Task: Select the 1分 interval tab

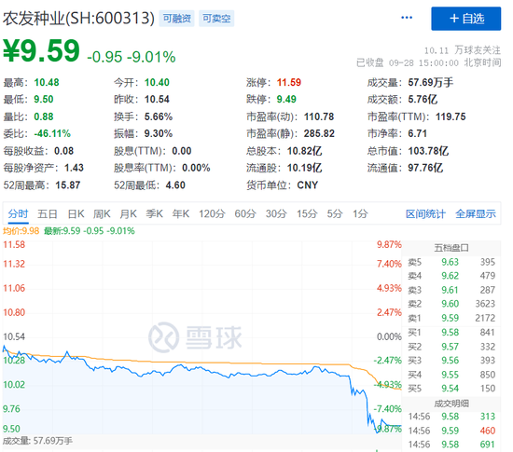Action: [x=360, y=214]
